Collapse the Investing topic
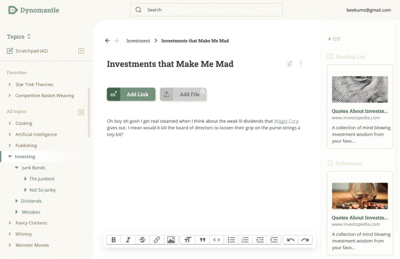400x259 pixels. pos(10,156)
